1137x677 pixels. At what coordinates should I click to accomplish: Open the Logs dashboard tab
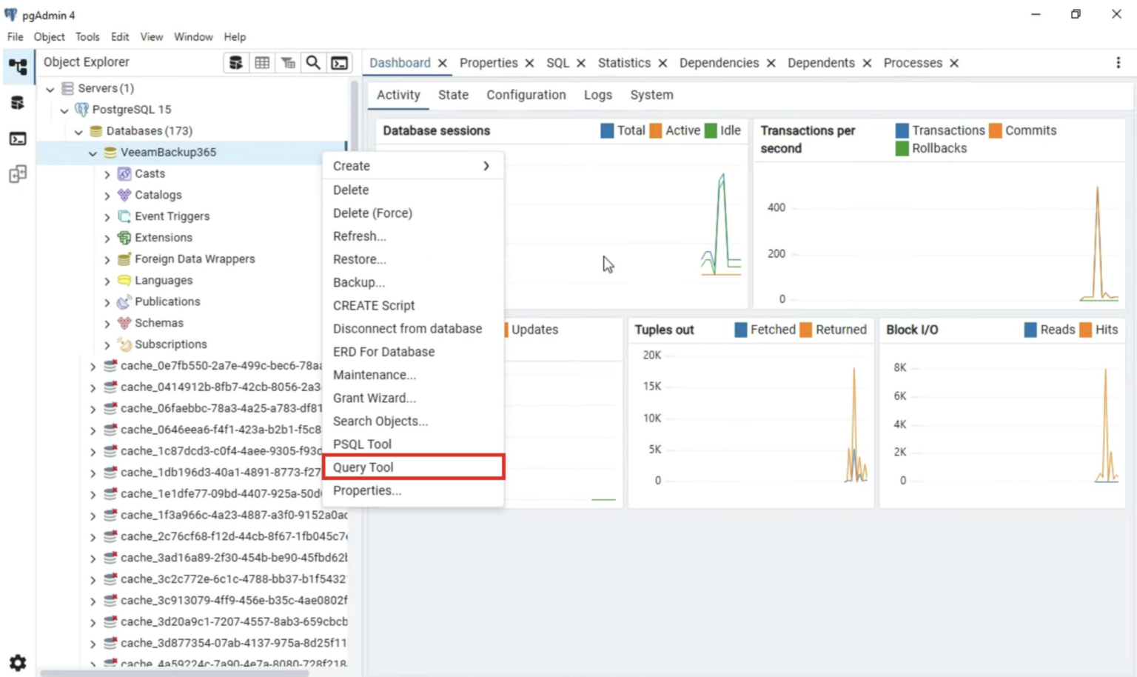pyautogui.click(x=597, y=95)
